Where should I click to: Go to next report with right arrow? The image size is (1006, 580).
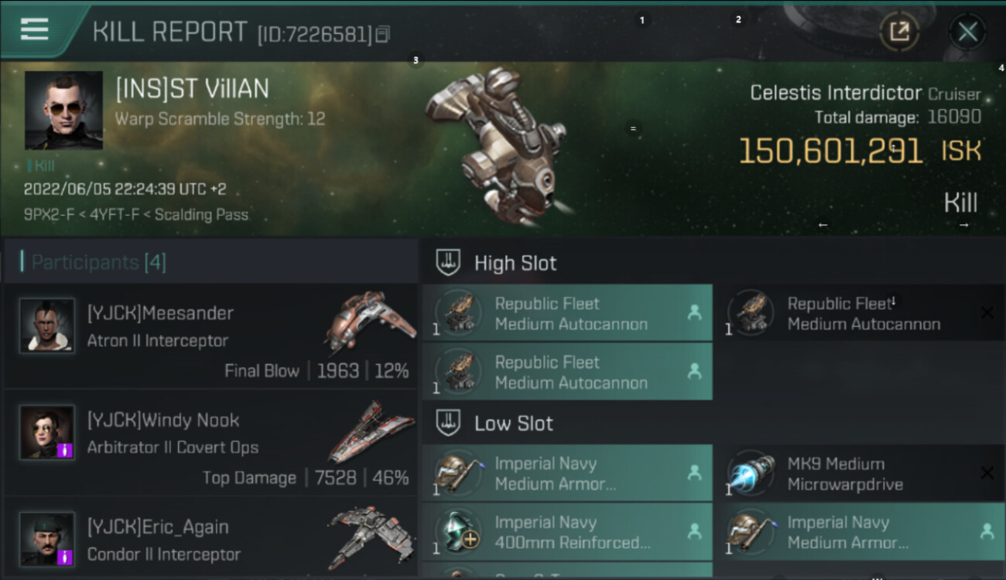click(963, 225)
